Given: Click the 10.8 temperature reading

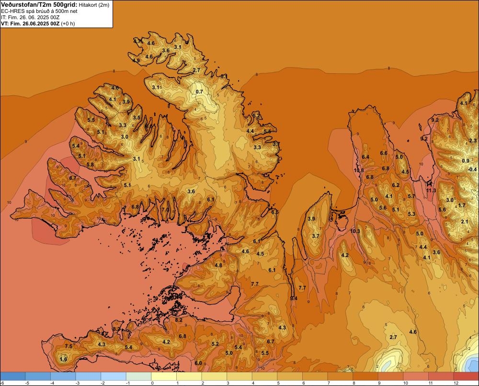Looking at the screenshot, I should pos(359,170).
